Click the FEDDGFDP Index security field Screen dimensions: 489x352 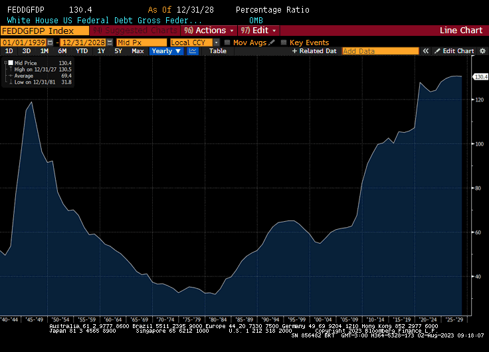click(45, 31)
